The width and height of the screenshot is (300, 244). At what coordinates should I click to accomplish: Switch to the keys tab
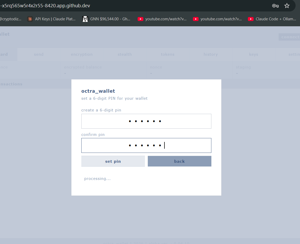(x=254, y=54)
